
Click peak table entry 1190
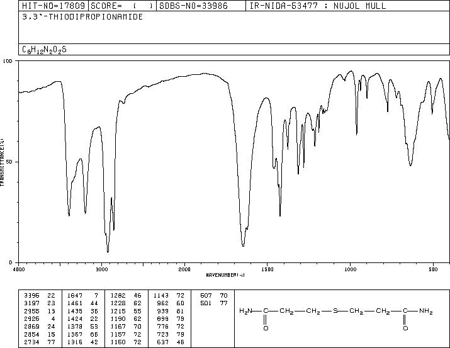(x=118, y=318)
